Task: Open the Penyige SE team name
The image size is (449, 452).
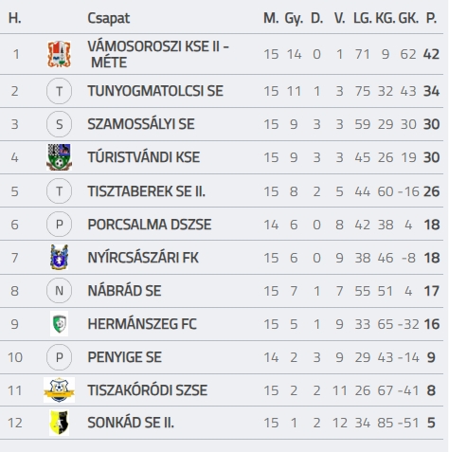Action: tap(124, 357)
